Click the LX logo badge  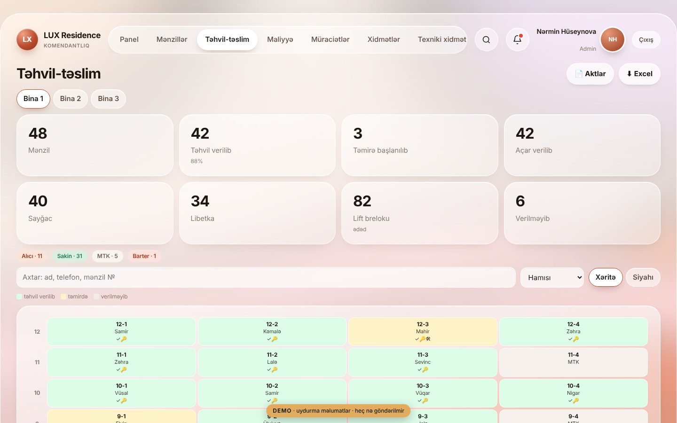[27, 39]
